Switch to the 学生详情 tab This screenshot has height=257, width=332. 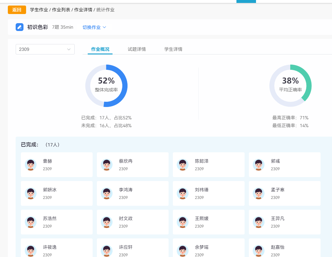173,49
